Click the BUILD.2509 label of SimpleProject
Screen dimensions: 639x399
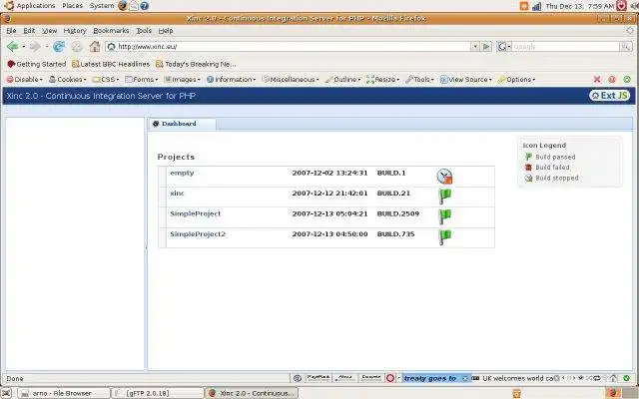coord(398,213)
